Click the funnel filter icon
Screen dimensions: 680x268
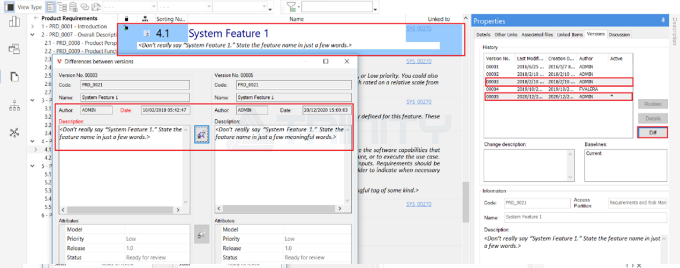tap(291, 7)
